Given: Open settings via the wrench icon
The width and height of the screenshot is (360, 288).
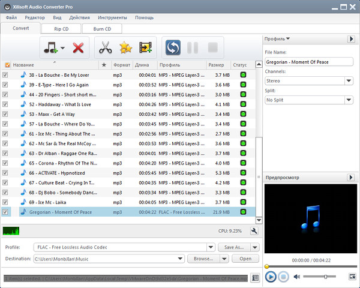Looking at the screenshot, I should coord(254,230).
